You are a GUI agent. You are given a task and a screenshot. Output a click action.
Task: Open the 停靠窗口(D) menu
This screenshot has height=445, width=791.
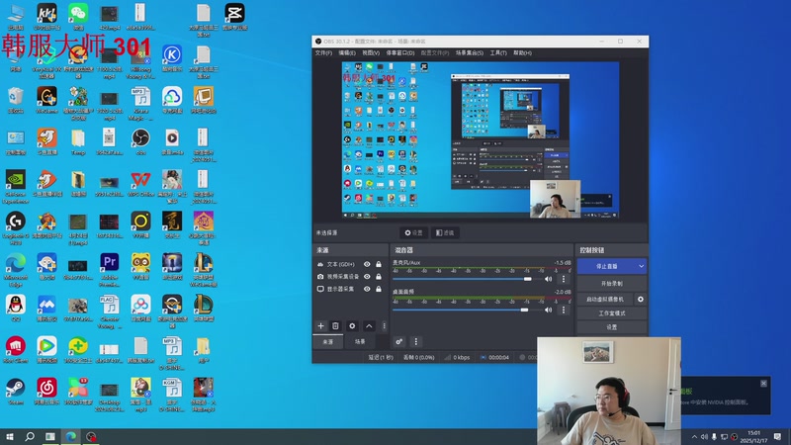(400, 53)
